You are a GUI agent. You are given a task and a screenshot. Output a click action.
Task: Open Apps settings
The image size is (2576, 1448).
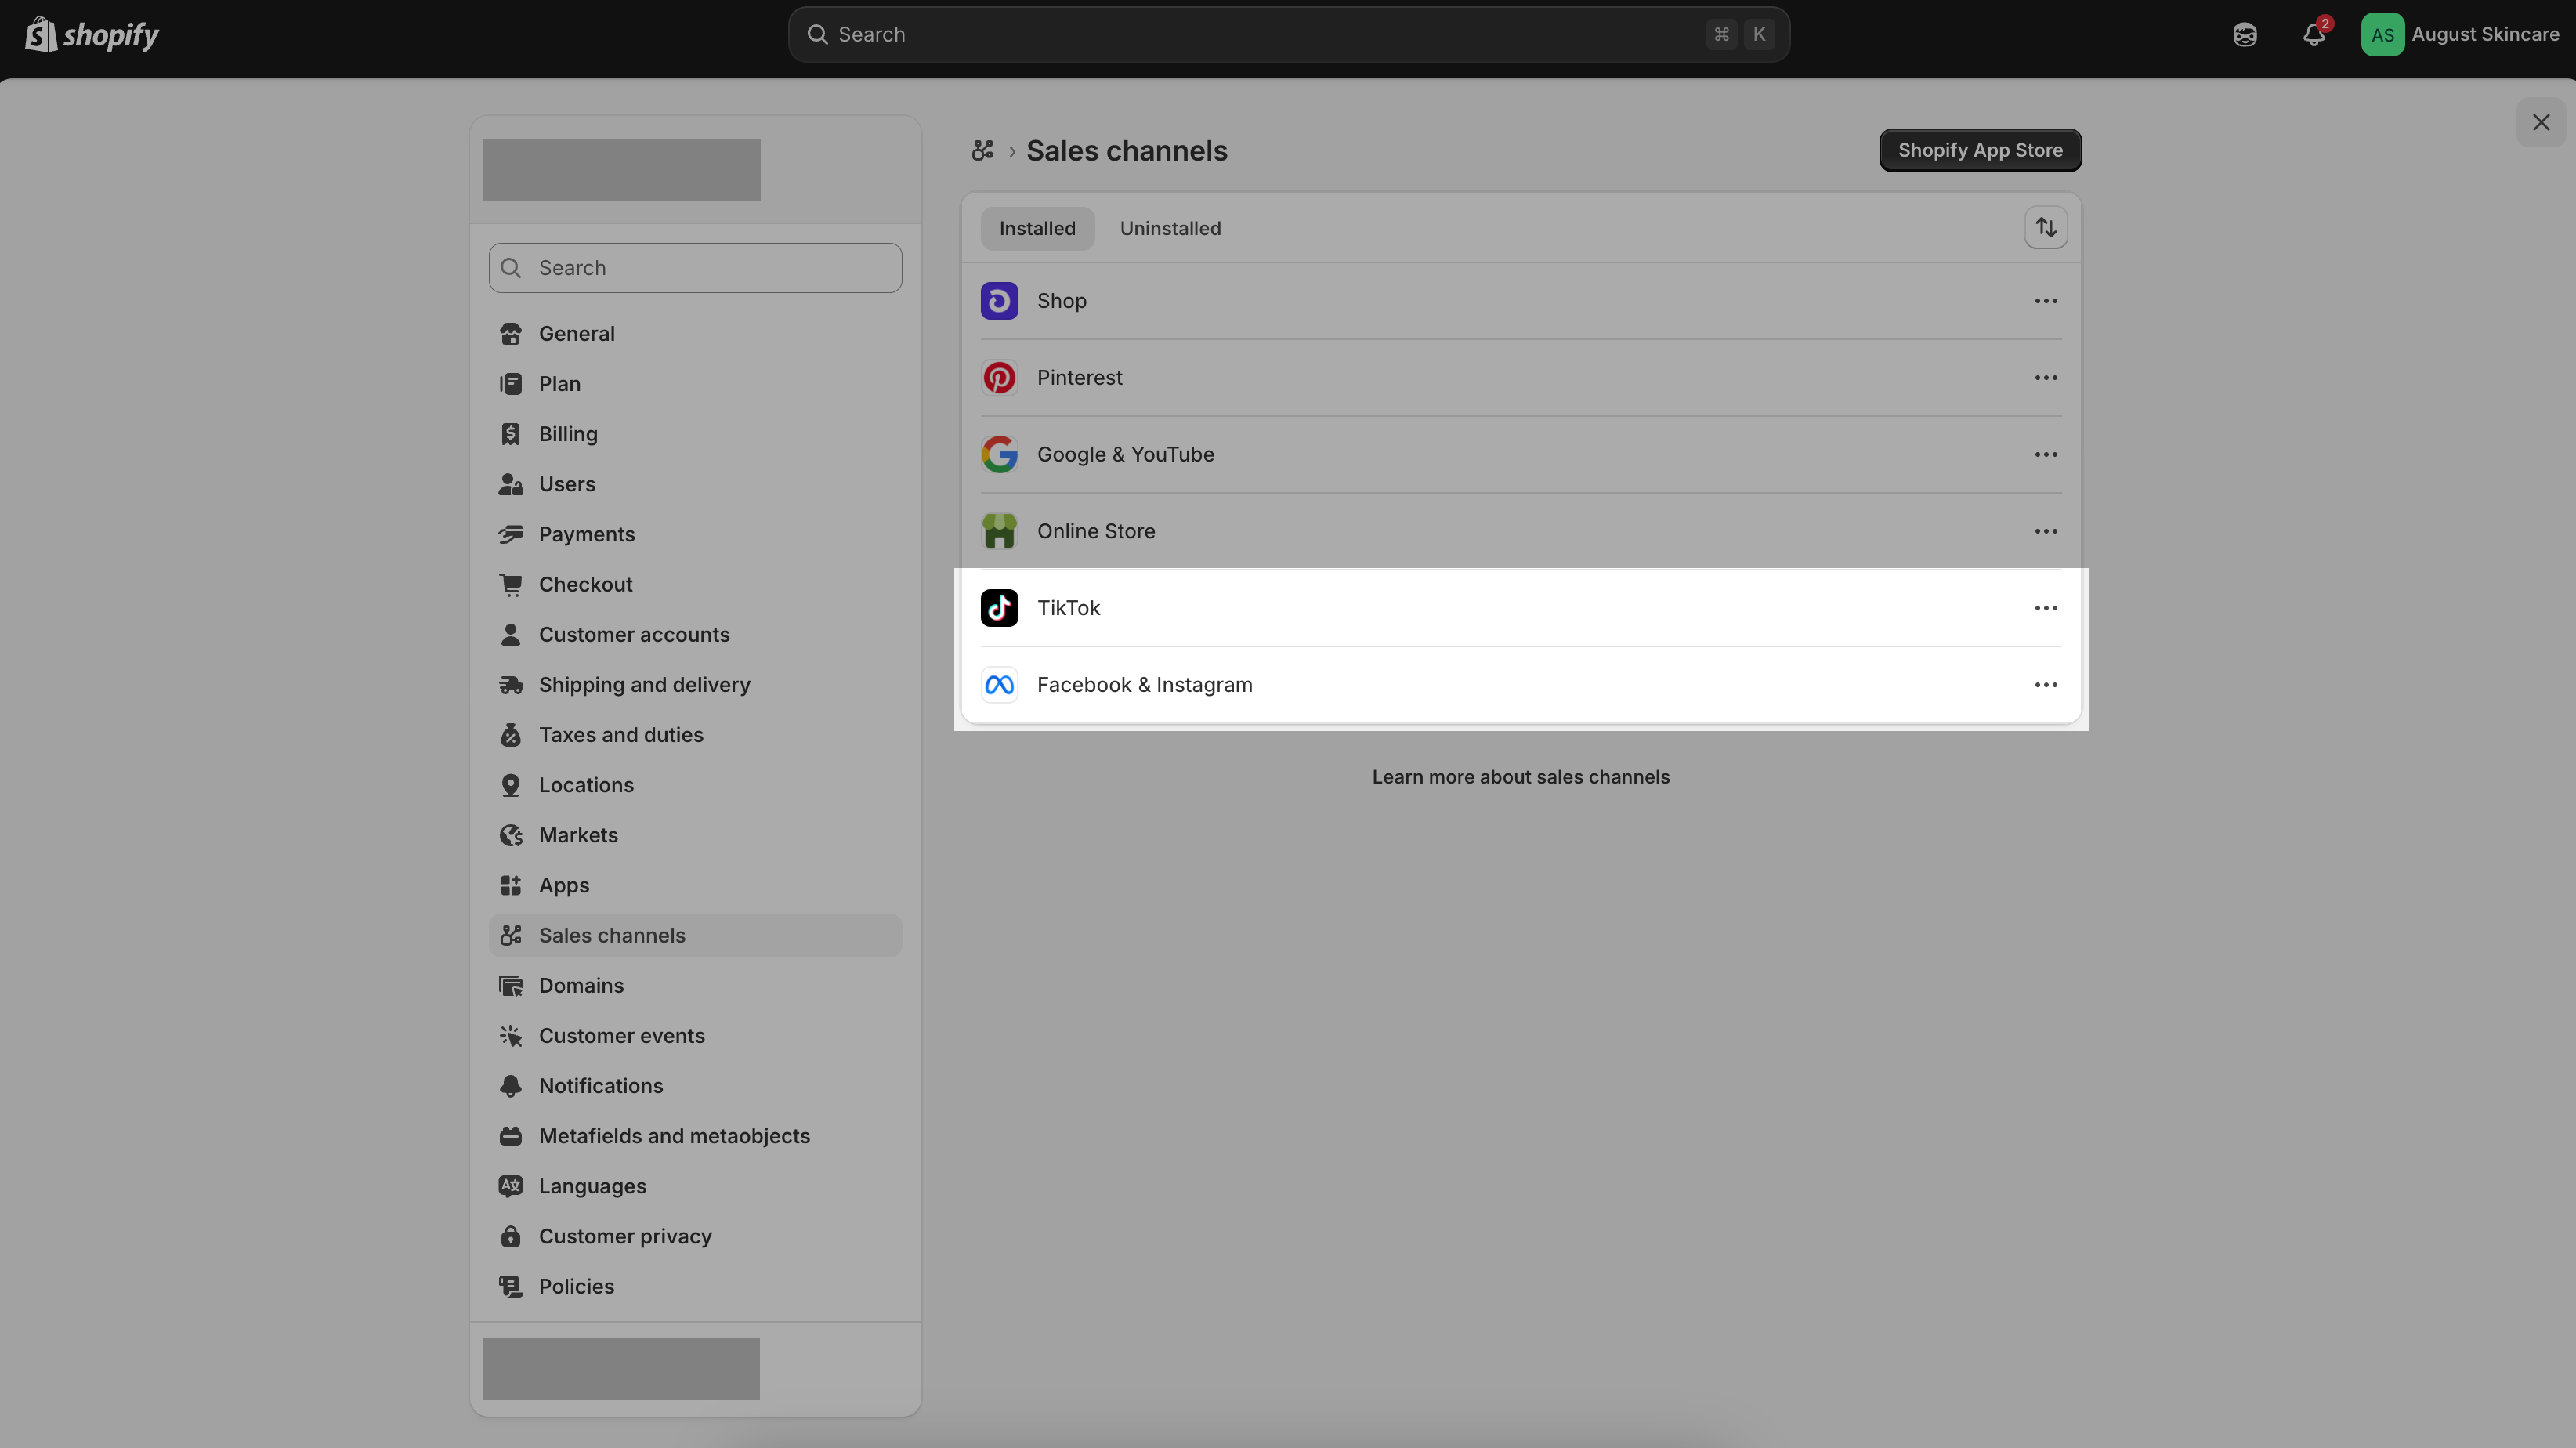(x=695, y=885)
